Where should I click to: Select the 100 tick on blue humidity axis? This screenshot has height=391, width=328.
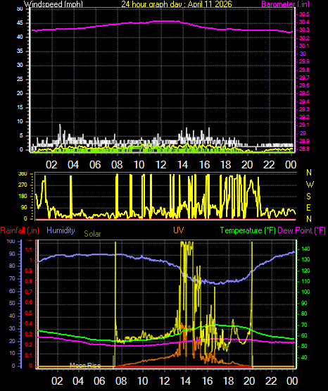click(11, 241)
